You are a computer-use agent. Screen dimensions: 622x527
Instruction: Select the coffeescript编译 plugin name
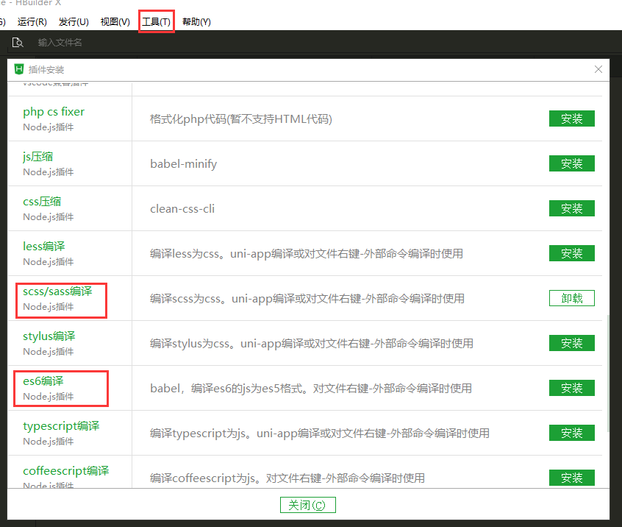coord(66,470)
